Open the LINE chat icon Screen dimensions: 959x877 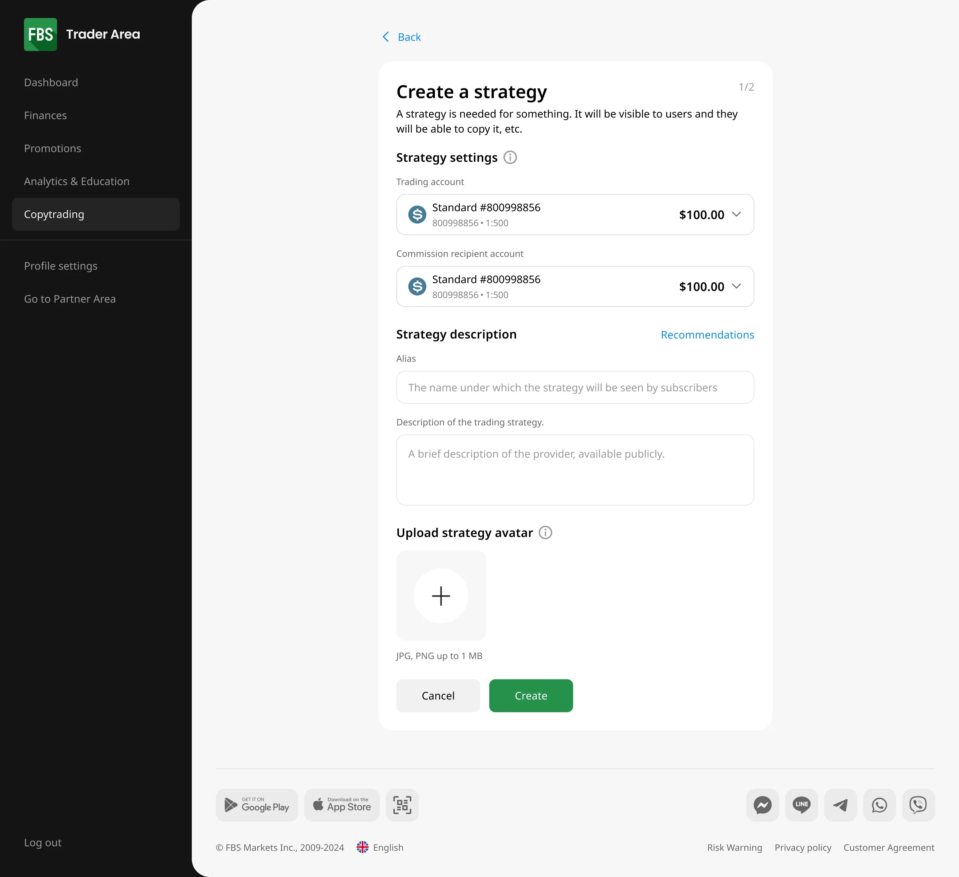click(801, 805)
